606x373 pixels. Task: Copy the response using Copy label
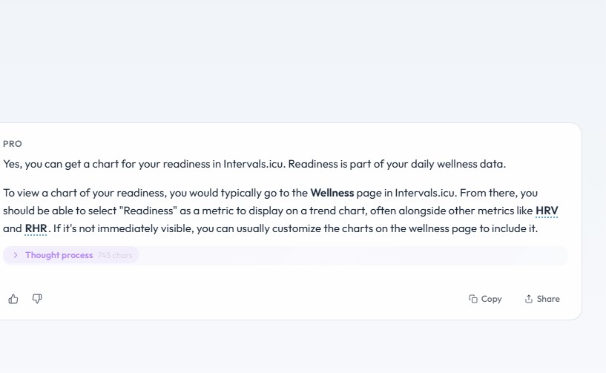tap(491, 299)
